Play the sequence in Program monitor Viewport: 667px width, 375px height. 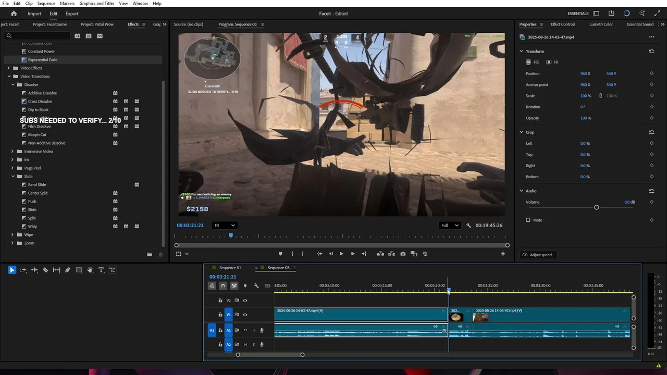tap(341, 254)
